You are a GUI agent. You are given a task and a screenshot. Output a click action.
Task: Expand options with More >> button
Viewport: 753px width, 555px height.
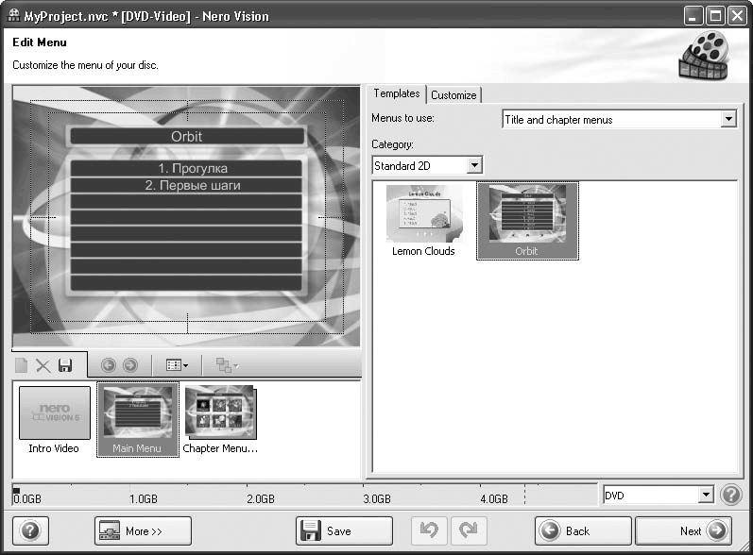coord(143,531)
